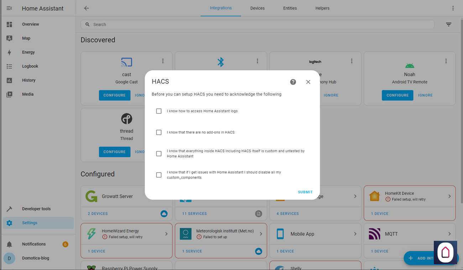Open the filter icon beside the search bar
463x270 pixels.
click(x=448, y=25)
